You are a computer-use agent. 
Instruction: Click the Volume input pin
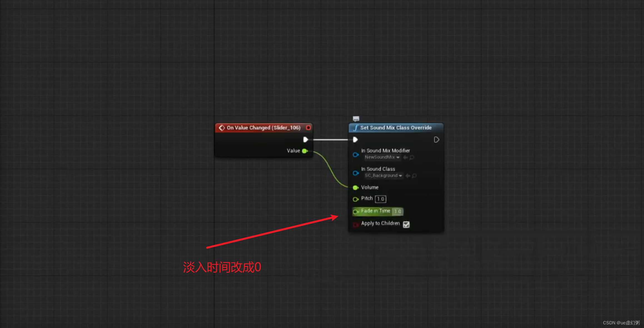355,187
